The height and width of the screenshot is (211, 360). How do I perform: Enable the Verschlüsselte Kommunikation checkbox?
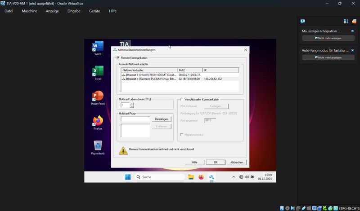point(181,99)
